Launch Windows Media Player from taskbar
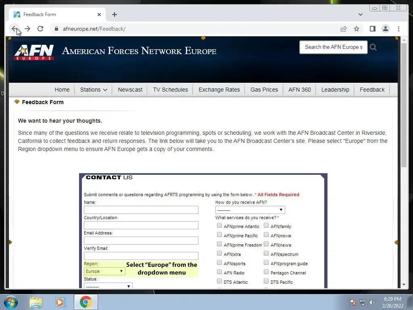Image resolution: width=413 pixels, height=310 pixels. pos(60,302)
